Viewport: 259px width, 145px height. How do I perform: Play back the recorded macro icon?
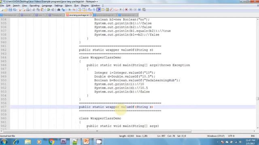click(135, 10)
